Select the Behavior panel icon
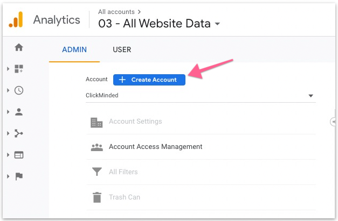Image resolution: width=338 pixels, height=221 pixels. click(x=19, y=155)
